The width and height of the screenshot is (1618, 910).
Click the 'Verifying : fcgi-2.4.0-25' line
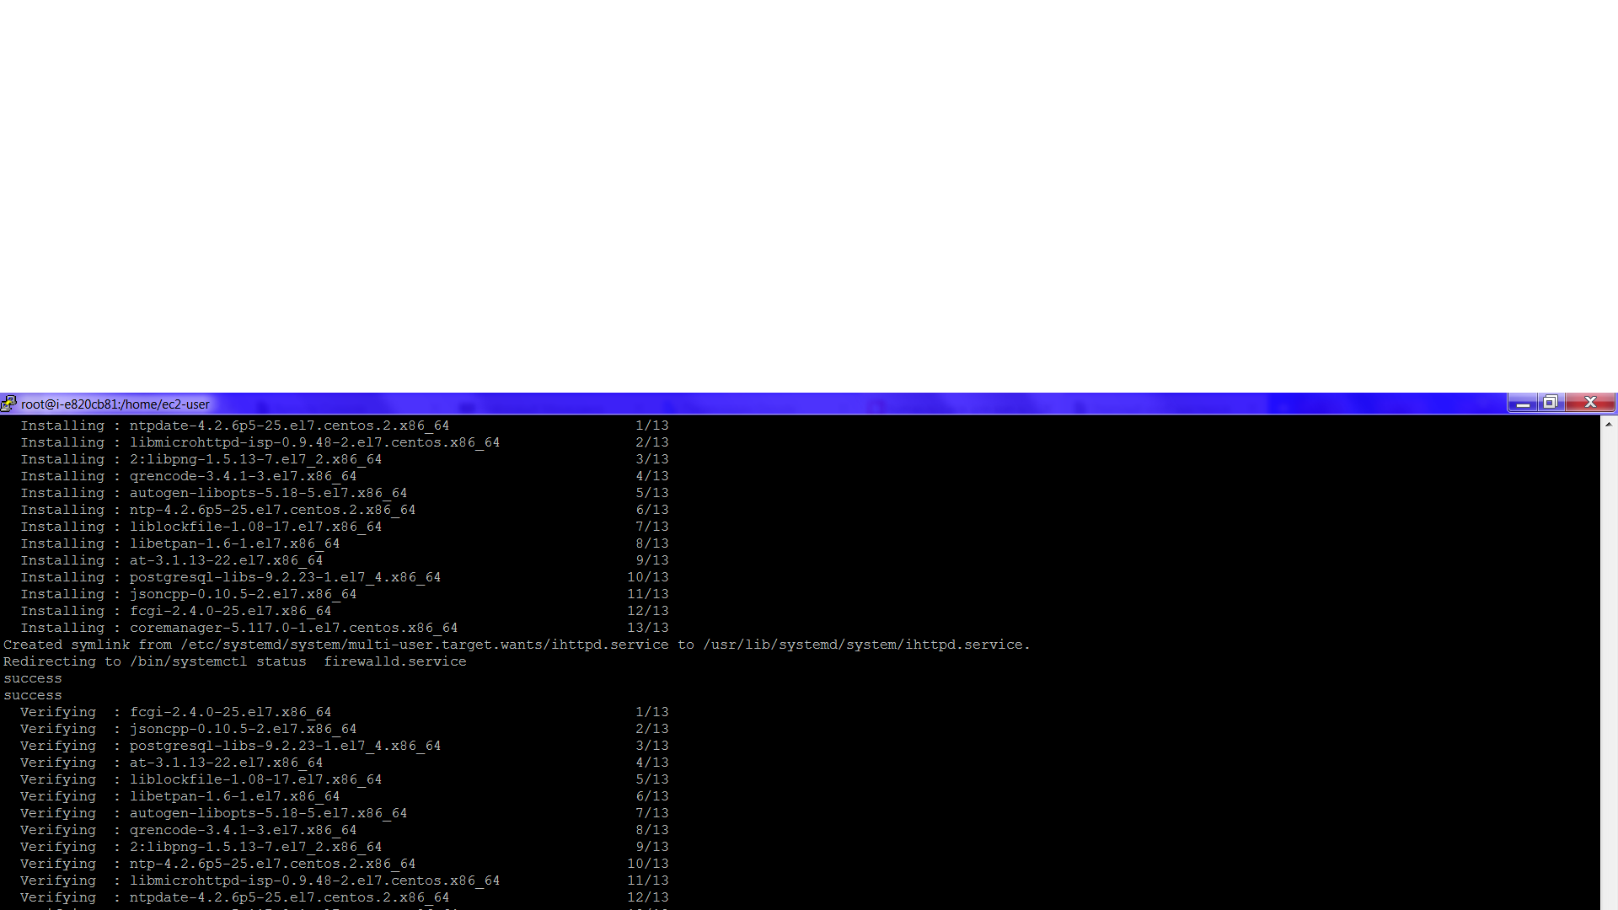175,712
